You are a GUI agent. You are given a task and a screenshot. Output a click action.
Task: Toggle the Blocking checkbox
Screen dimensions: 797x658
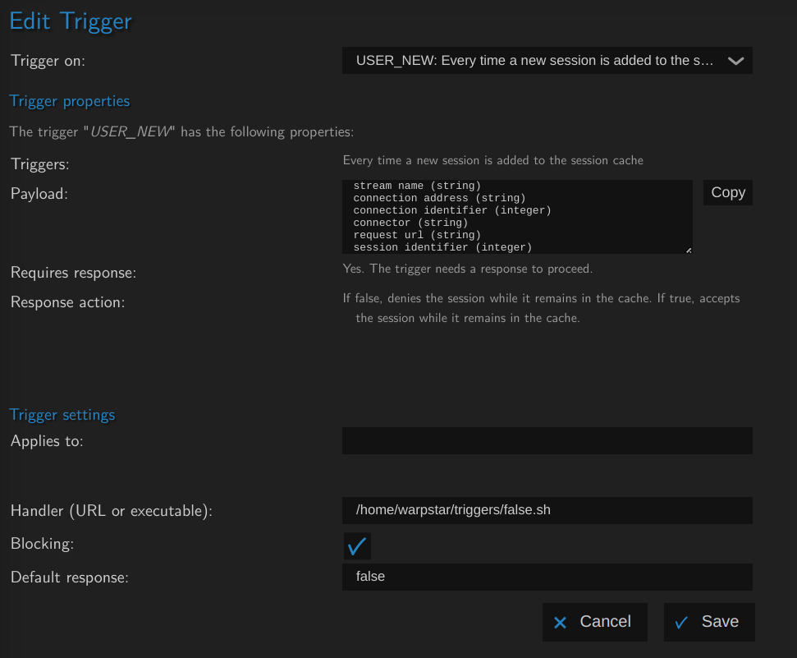click(x=357, y=546)
